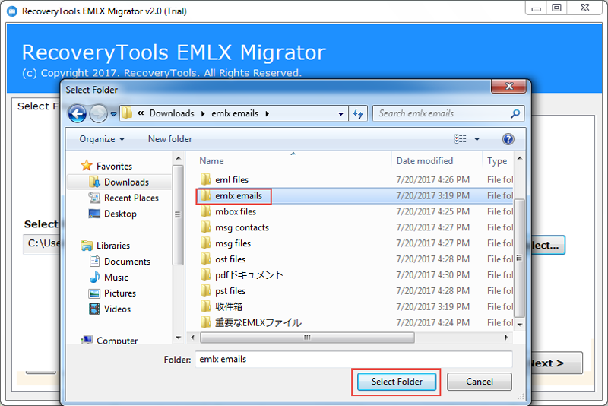
Task: Open the Music library
Action: tap(116, 278)
